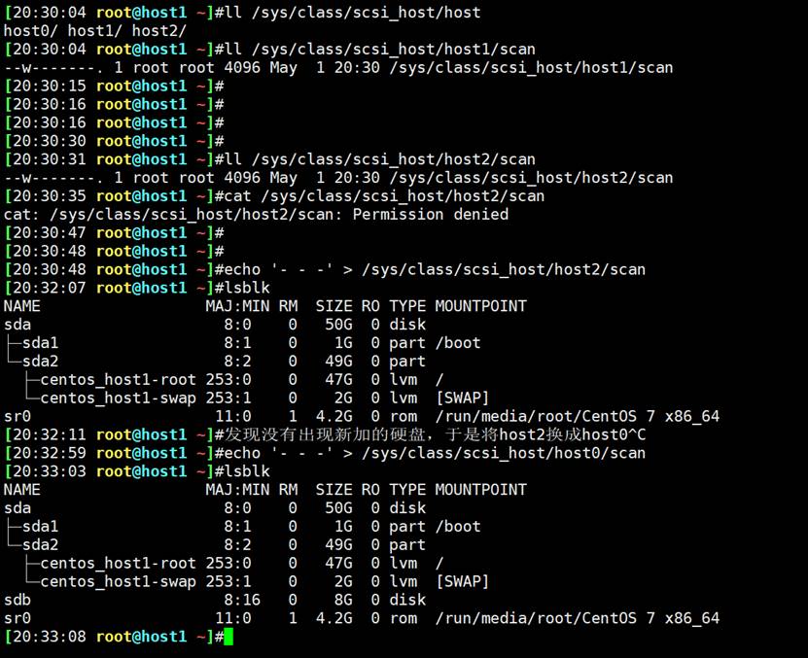Click the sr0 mount path in the last lsblk output

577,618
